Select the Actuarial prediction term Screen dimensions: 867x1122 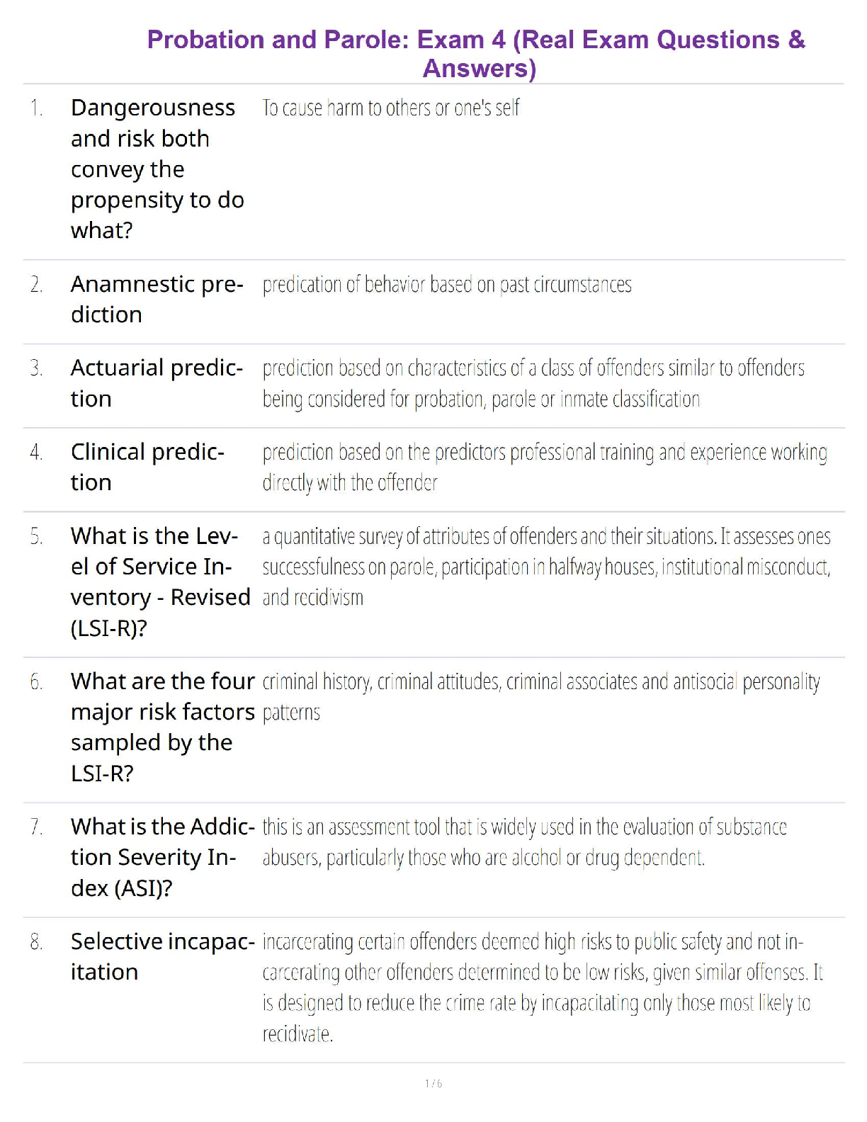click(157, 382)
